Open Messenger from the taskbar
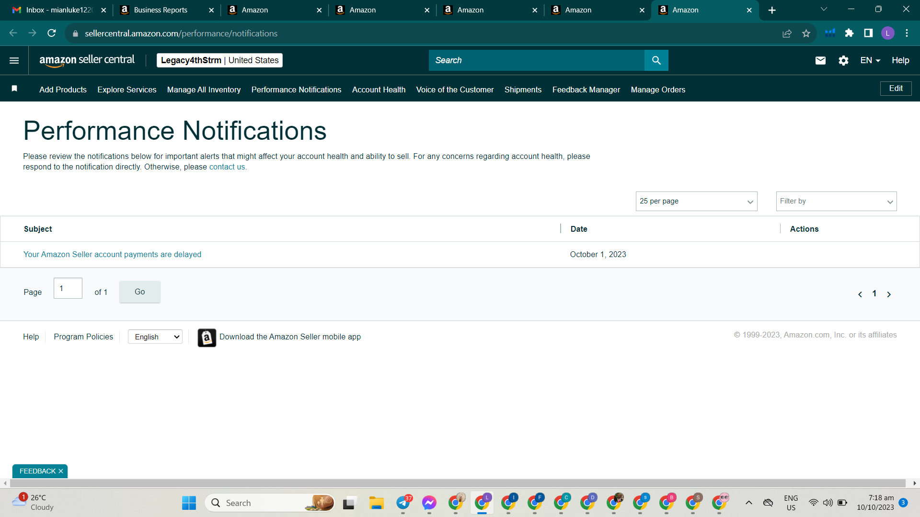 (x=429, y=503)
